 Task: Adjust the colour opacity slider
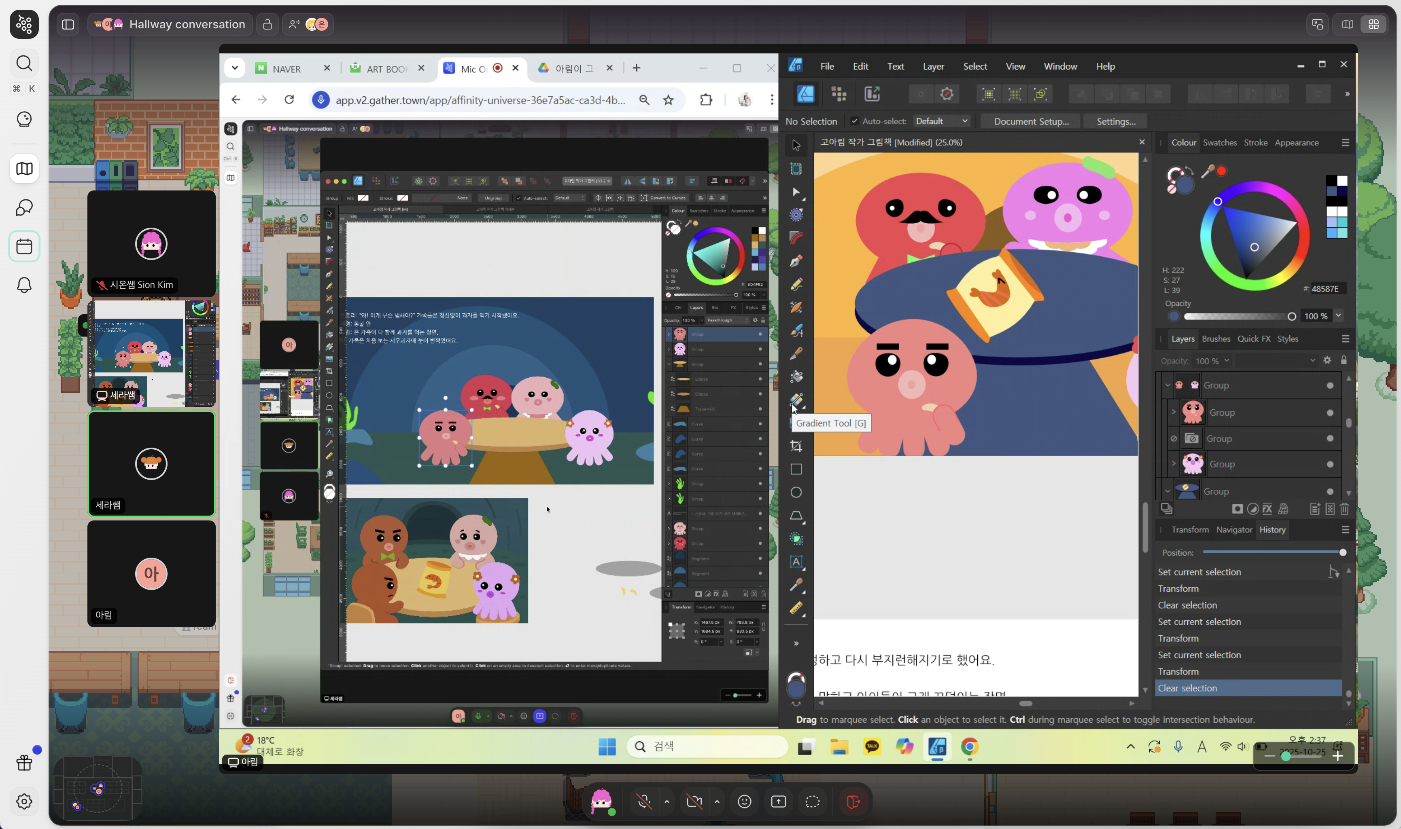(1237, 317)
